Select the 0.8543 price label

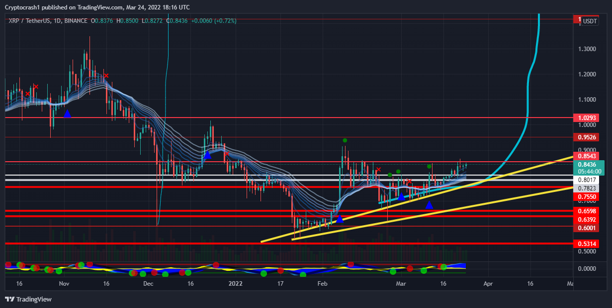click(587, 156)
